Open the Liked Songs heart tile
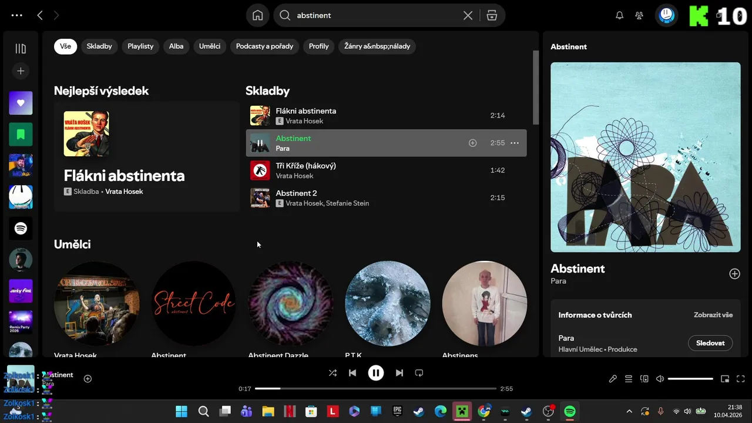Image resolution: width=752 pixels, height=423 pixels. 21,103
